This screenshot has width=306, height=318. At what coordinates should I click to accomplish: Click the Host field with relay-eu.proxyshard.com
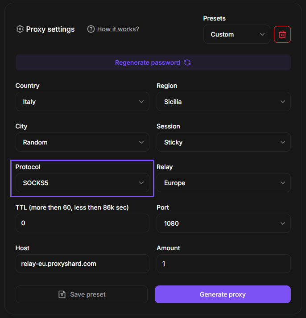82,264
